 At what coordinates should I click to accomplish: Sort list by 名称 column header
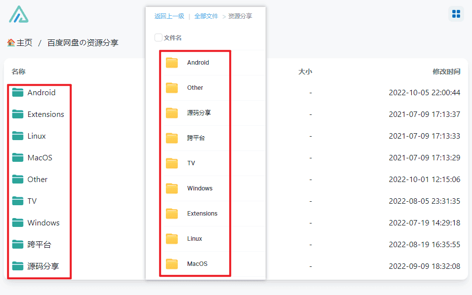pos(18,72)
